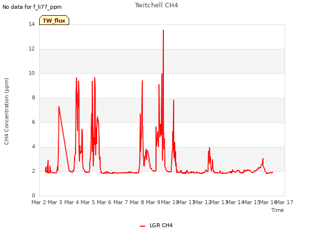Click the 'Mar 8' x-axis tick label
Image resolution: width=314 pixels, height=235 pixels.
[137, 202]
